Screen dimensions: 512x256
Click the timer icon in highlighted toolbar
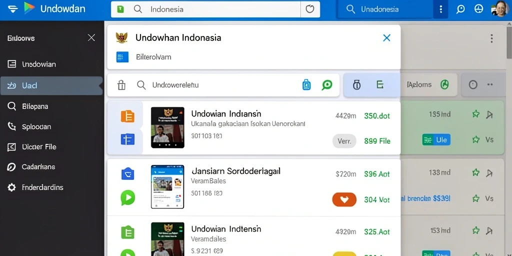(356, 85)
